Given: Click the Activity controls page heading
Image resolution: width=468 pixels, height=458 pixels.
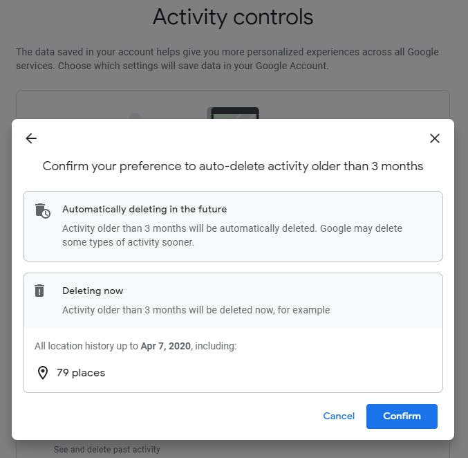Looking at the screenshot, I should click(233, 17).
